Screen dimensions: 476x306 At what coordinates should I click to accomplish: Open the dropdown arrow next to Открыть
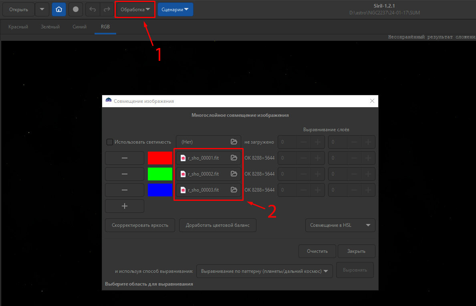tap(42, 9)
